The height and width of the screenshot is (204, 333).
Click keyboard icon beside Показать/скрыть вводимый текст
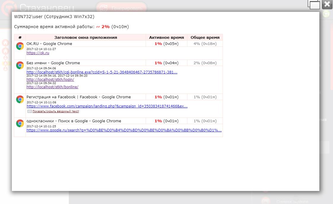[30, 111]
